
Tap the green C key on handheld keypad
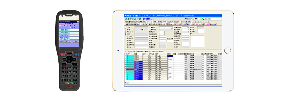(x=74, y=64)
